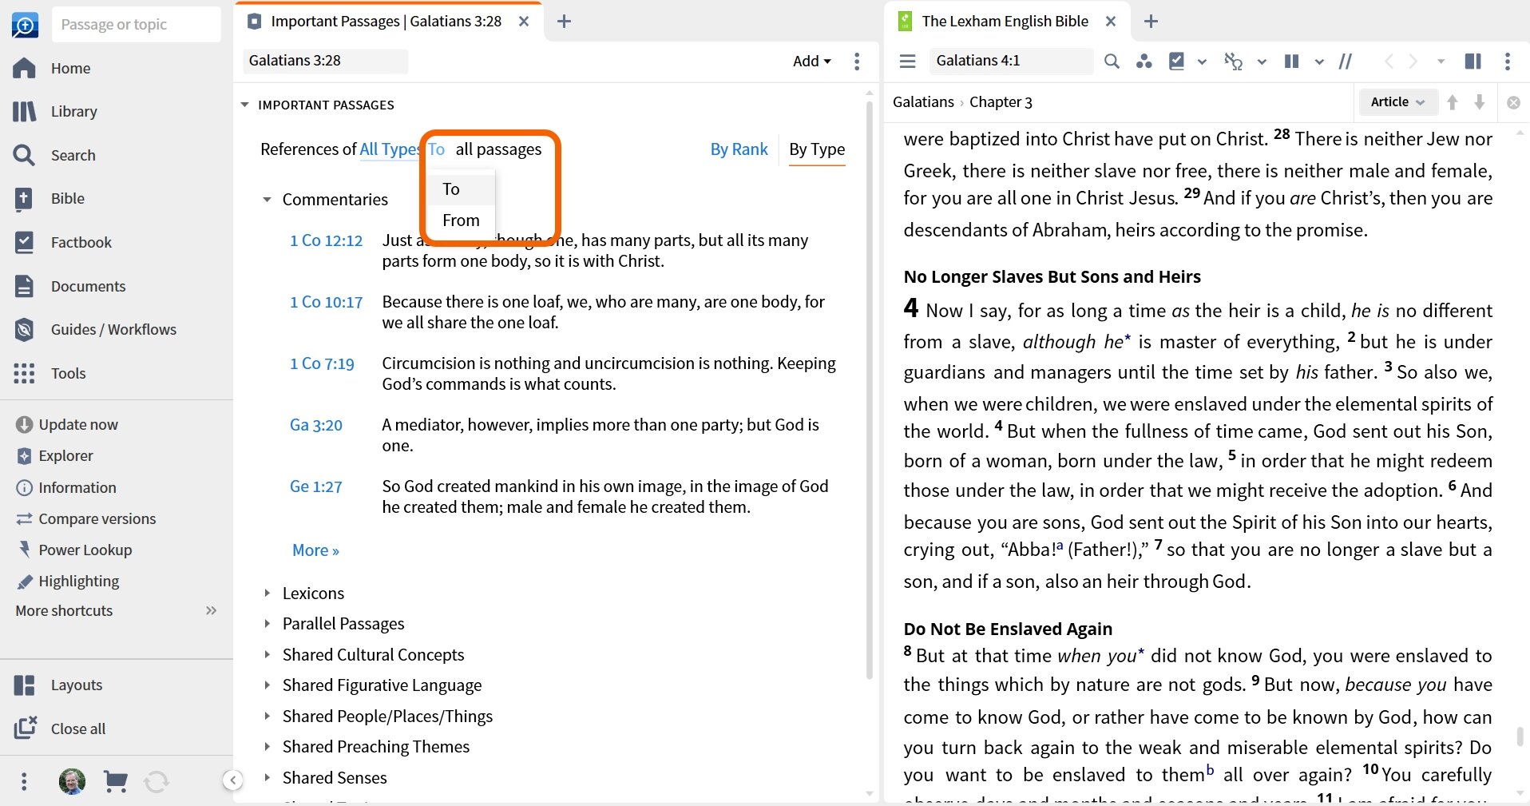Open the Bible panel kebab menu

pos(1508,61)
